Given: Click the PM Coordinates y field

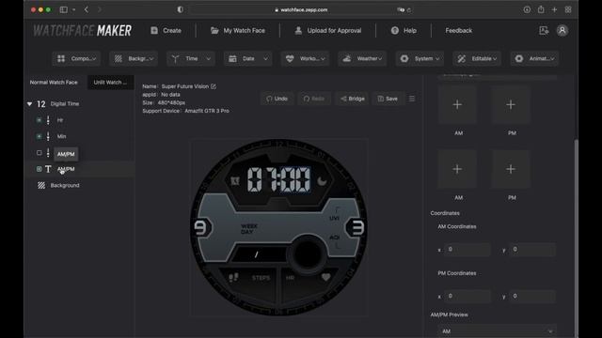Looking at the screenshot, I should (532, 297).
